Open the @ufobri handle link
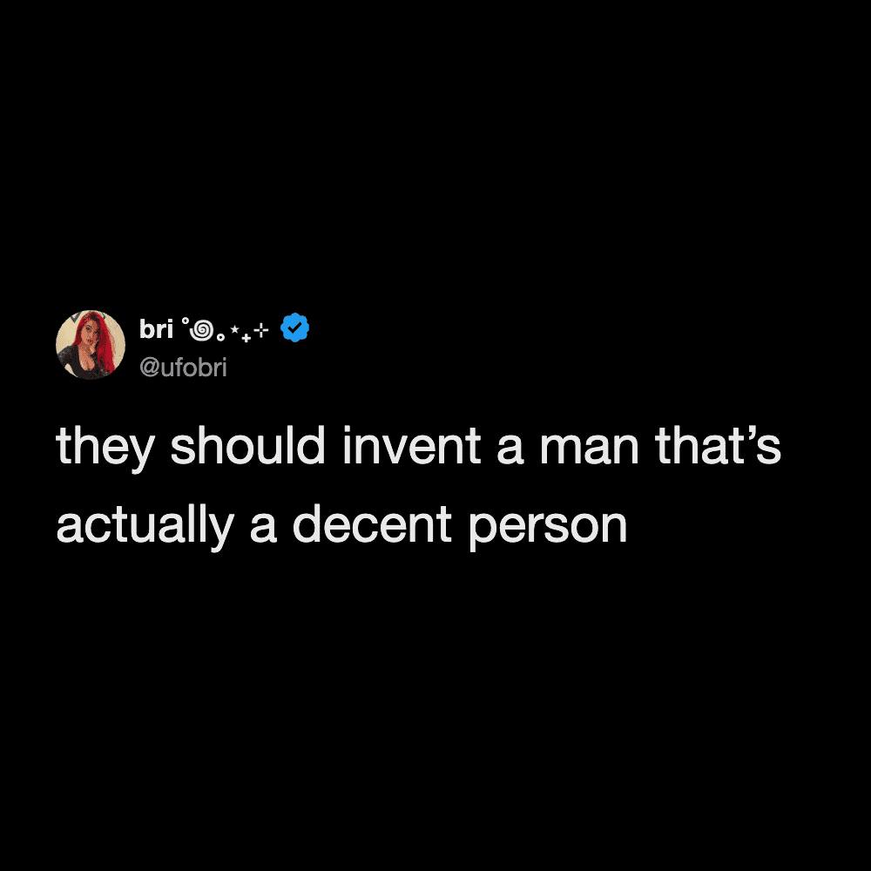This screenshot has width=871, height=871. click(x=183, y=368)
